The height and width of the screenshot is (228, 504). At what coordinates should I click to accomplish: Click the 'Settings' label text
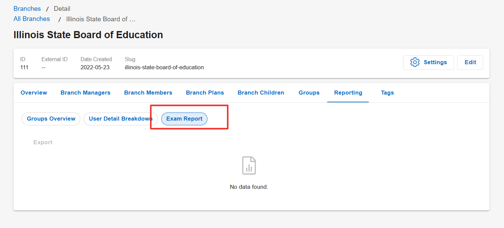[x=435, y=62]
